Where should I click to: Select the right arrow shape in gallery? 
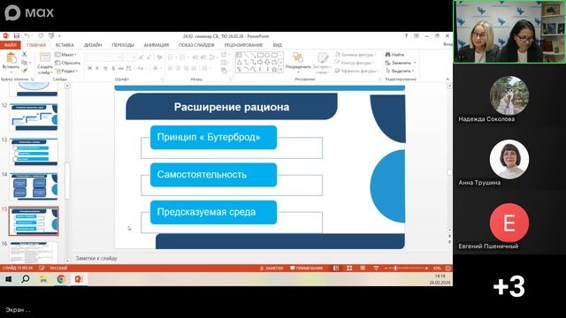(x=260, y=62)
